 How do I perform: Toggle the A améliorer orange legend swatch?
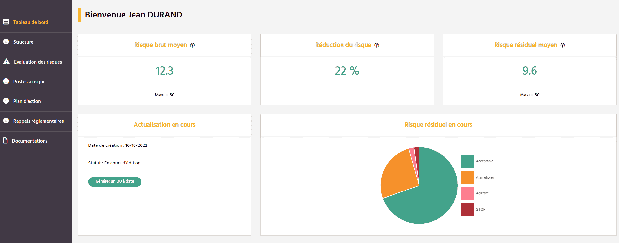click(467, 178)
